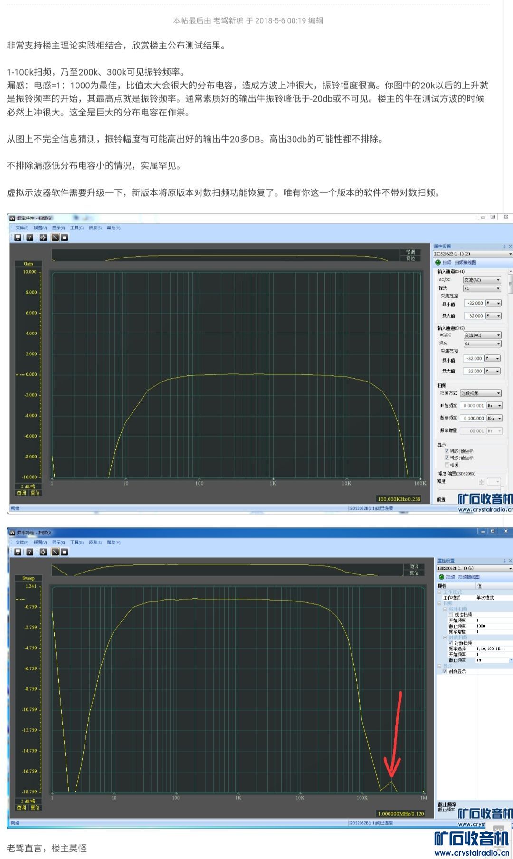Close the lower 属性设置 panel
The image size is (513, 859).
(510, 561)
